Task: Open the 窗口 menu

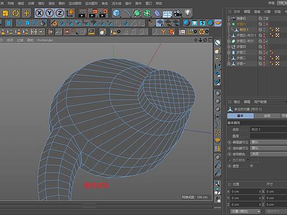Action: point(148,3)
